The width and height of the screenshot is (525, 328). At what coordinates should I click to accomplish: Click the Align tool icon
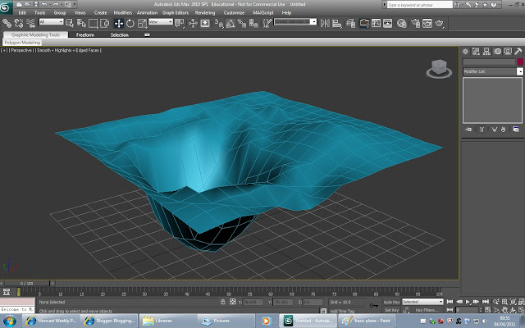pyautogui.click(x=337, y=23)
